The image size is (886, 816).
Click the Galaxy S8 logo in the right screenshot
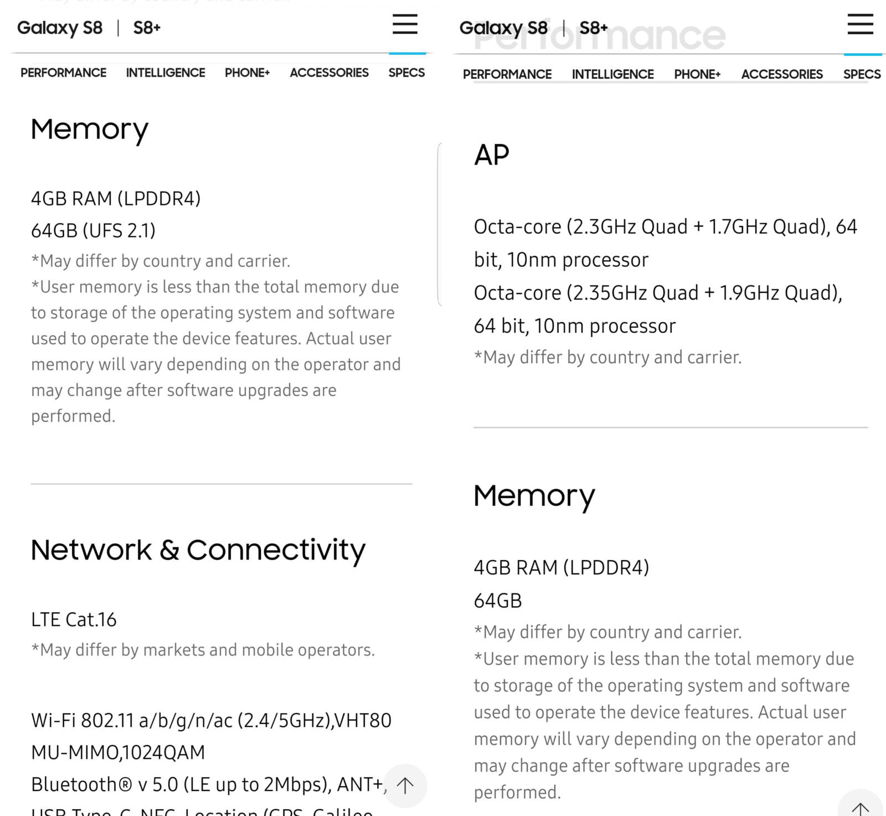point(503,28)
